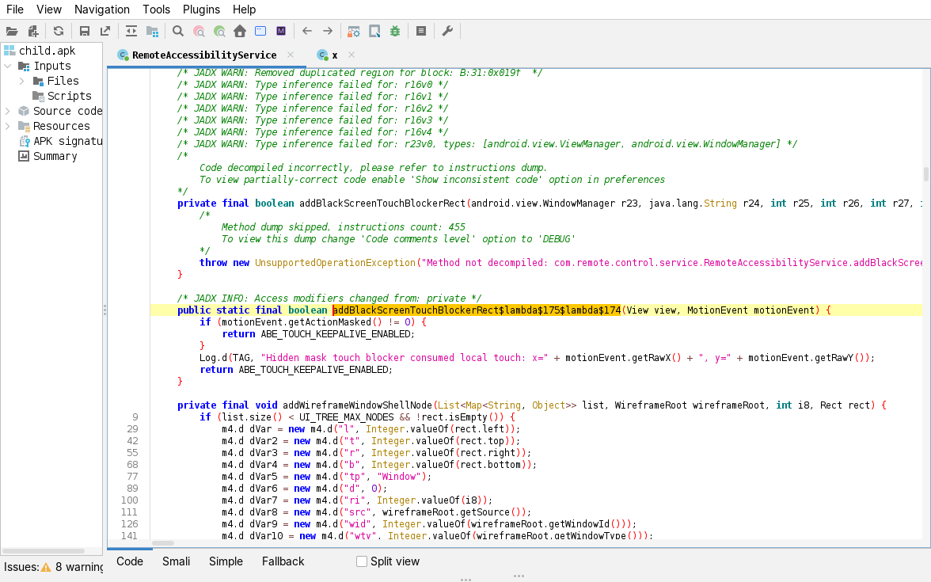Open the Summary tree item
This screenshot has height=582, width=931.
click(x=55, y=156)
